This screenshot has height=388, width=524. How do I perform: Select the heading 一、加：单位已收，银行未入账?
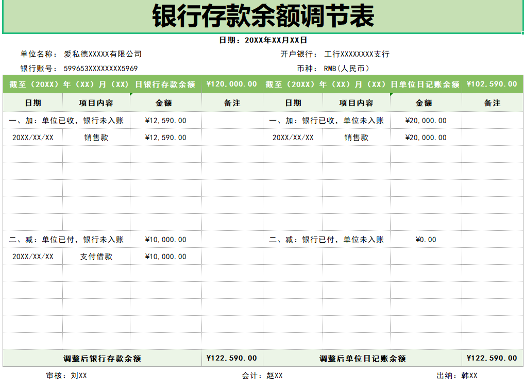pyautogui.click(x=66, y=121)
